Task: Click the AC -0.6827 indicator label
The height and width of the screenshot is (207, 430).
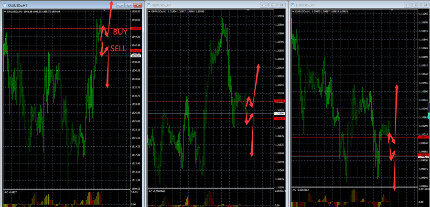Action: tap(11, 192)
